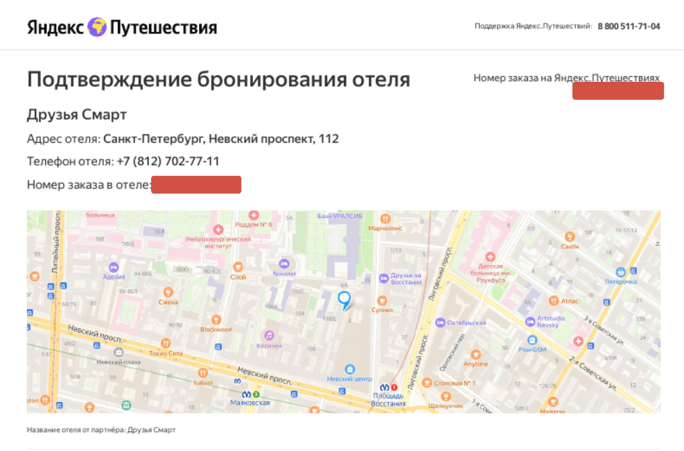Image resolution: width=684 pixels, height=451 pixels.
Task: Open the Столовая № 1 cafe icon
Action: [x=426, y=382]
